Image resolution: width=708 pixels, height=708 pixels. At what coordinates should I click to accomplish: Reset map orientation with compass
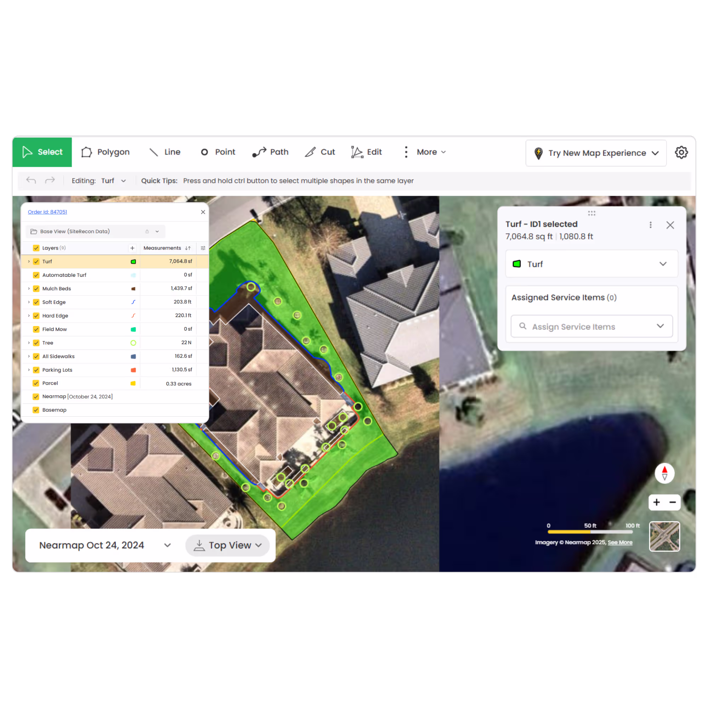click(x=664, y=473)
